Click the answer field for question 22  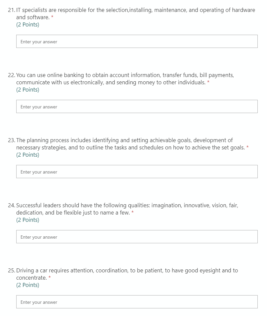click(137, 106)
